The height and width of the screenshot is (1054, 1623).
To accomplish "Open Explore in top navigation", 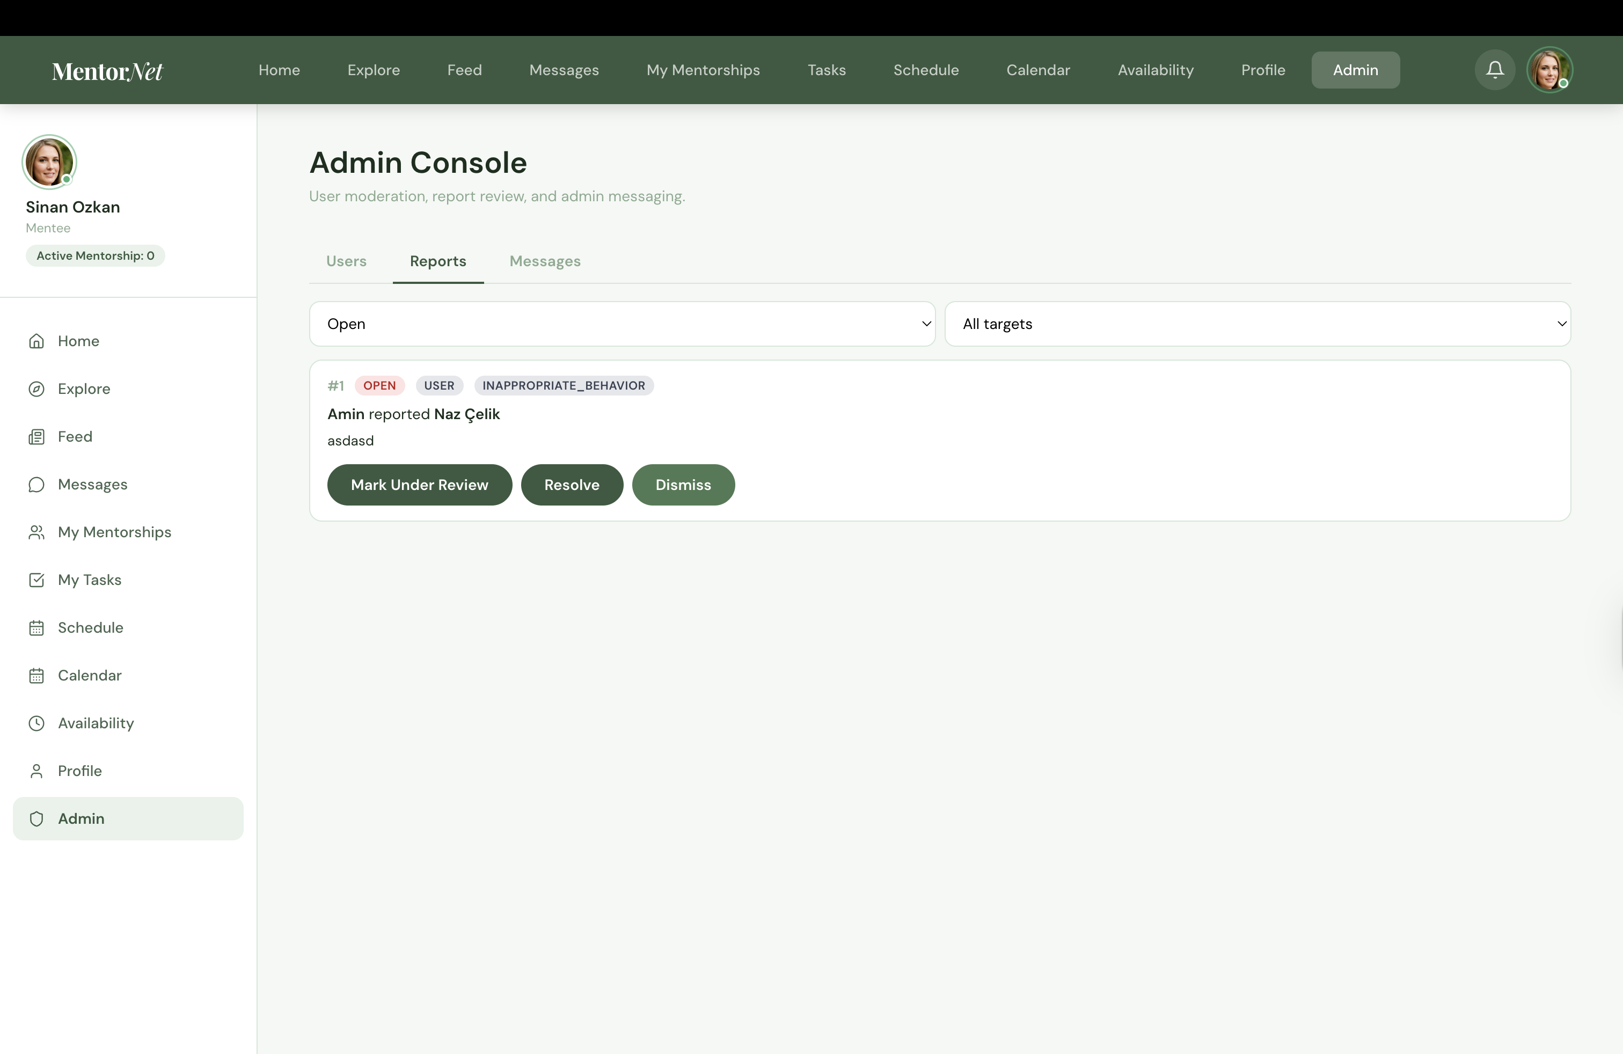I will 374,70.
